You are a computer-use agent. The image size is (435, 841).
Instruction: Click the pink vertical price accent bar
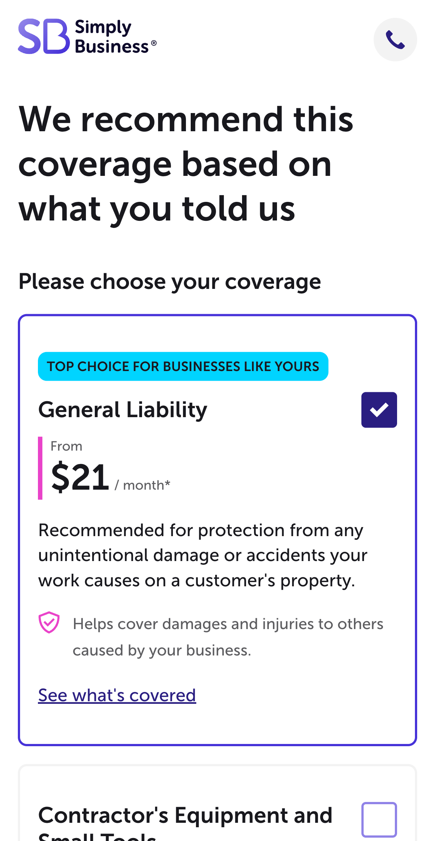(40, 468)
